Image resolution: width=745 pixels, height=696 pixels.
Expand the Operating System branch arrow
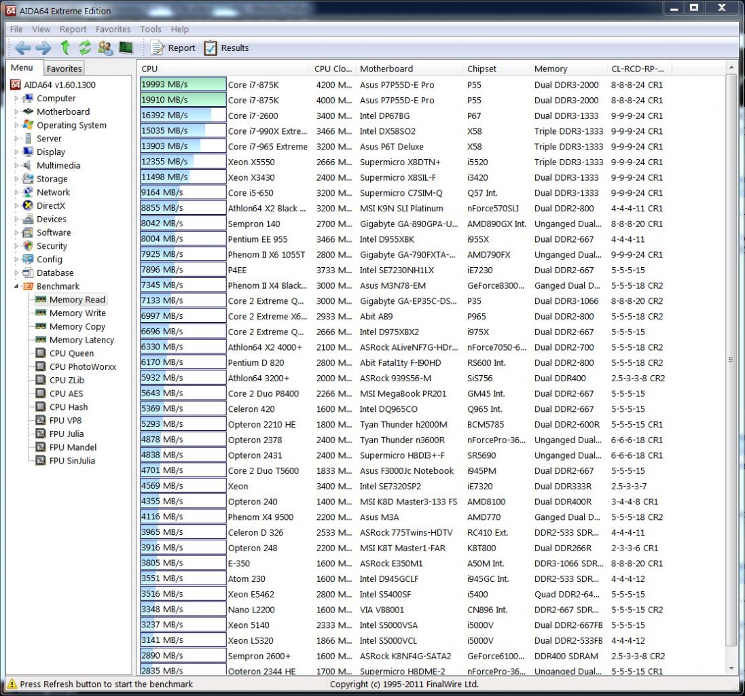click(x=16, y=125)
